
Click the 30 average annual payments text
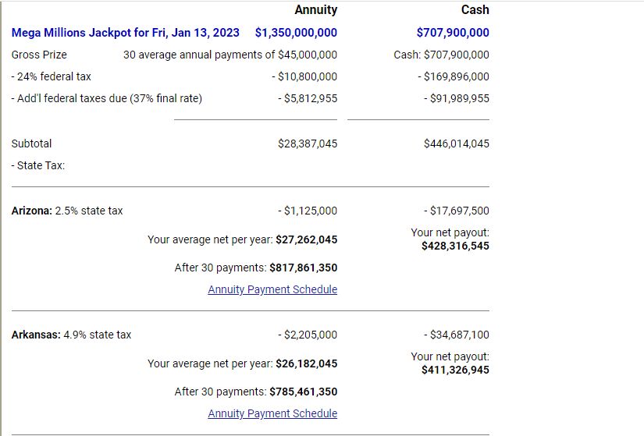230,55
